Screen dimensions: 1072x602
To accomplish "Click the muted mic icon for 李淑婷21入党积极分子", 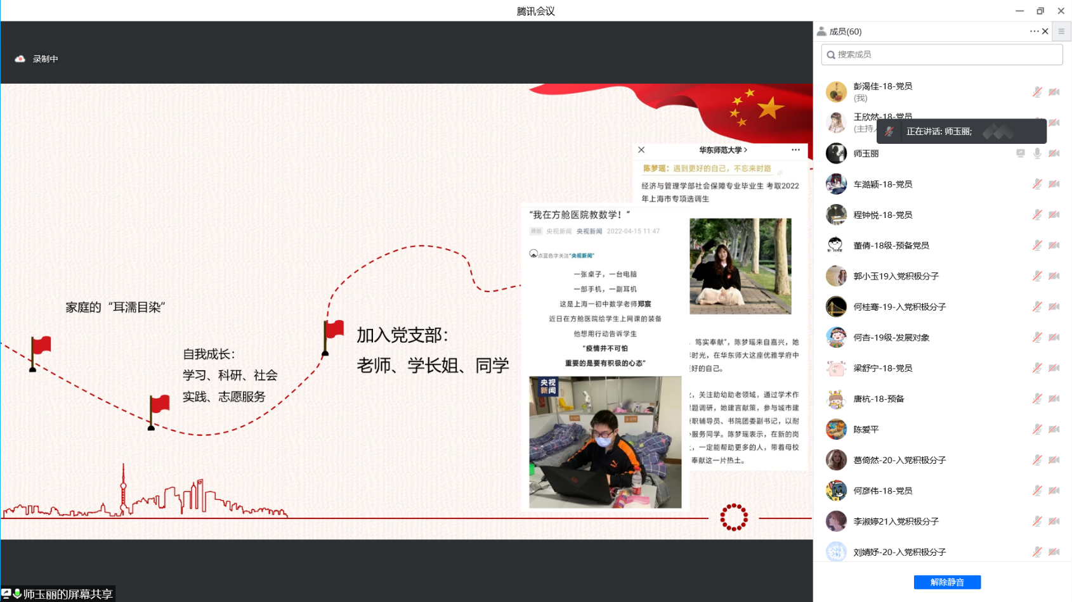I will click(x=1037, y=522).
